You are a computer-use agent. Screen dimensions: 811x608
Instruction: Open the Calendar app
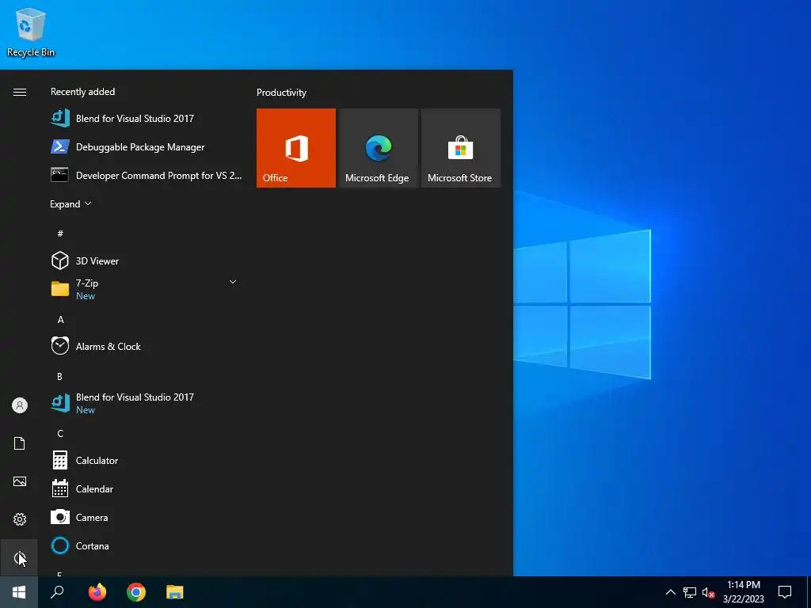coord(147,488)
